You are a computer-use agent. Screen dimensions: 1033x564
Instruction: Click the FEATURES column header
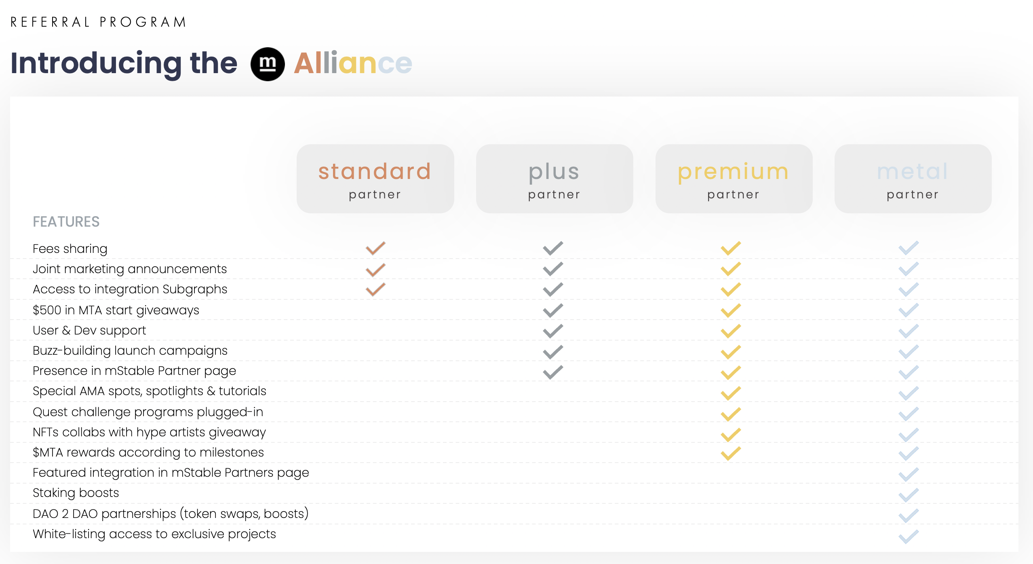pyautogui.click(x=66, y=222)
